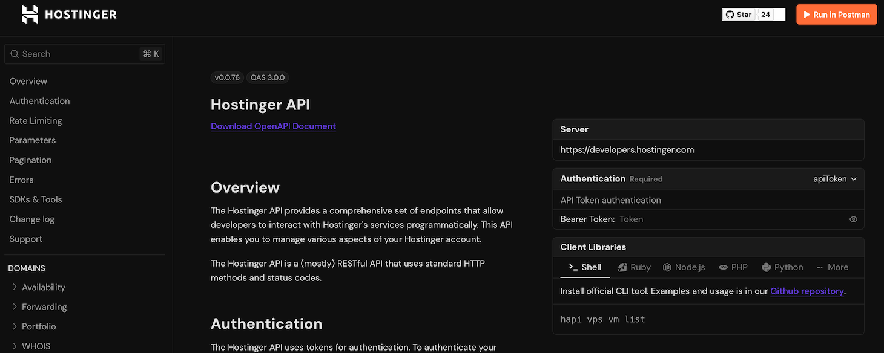Viewport: 884px width, 353px height.
Task: Open More client libraries options
Action: coord(832,267)
